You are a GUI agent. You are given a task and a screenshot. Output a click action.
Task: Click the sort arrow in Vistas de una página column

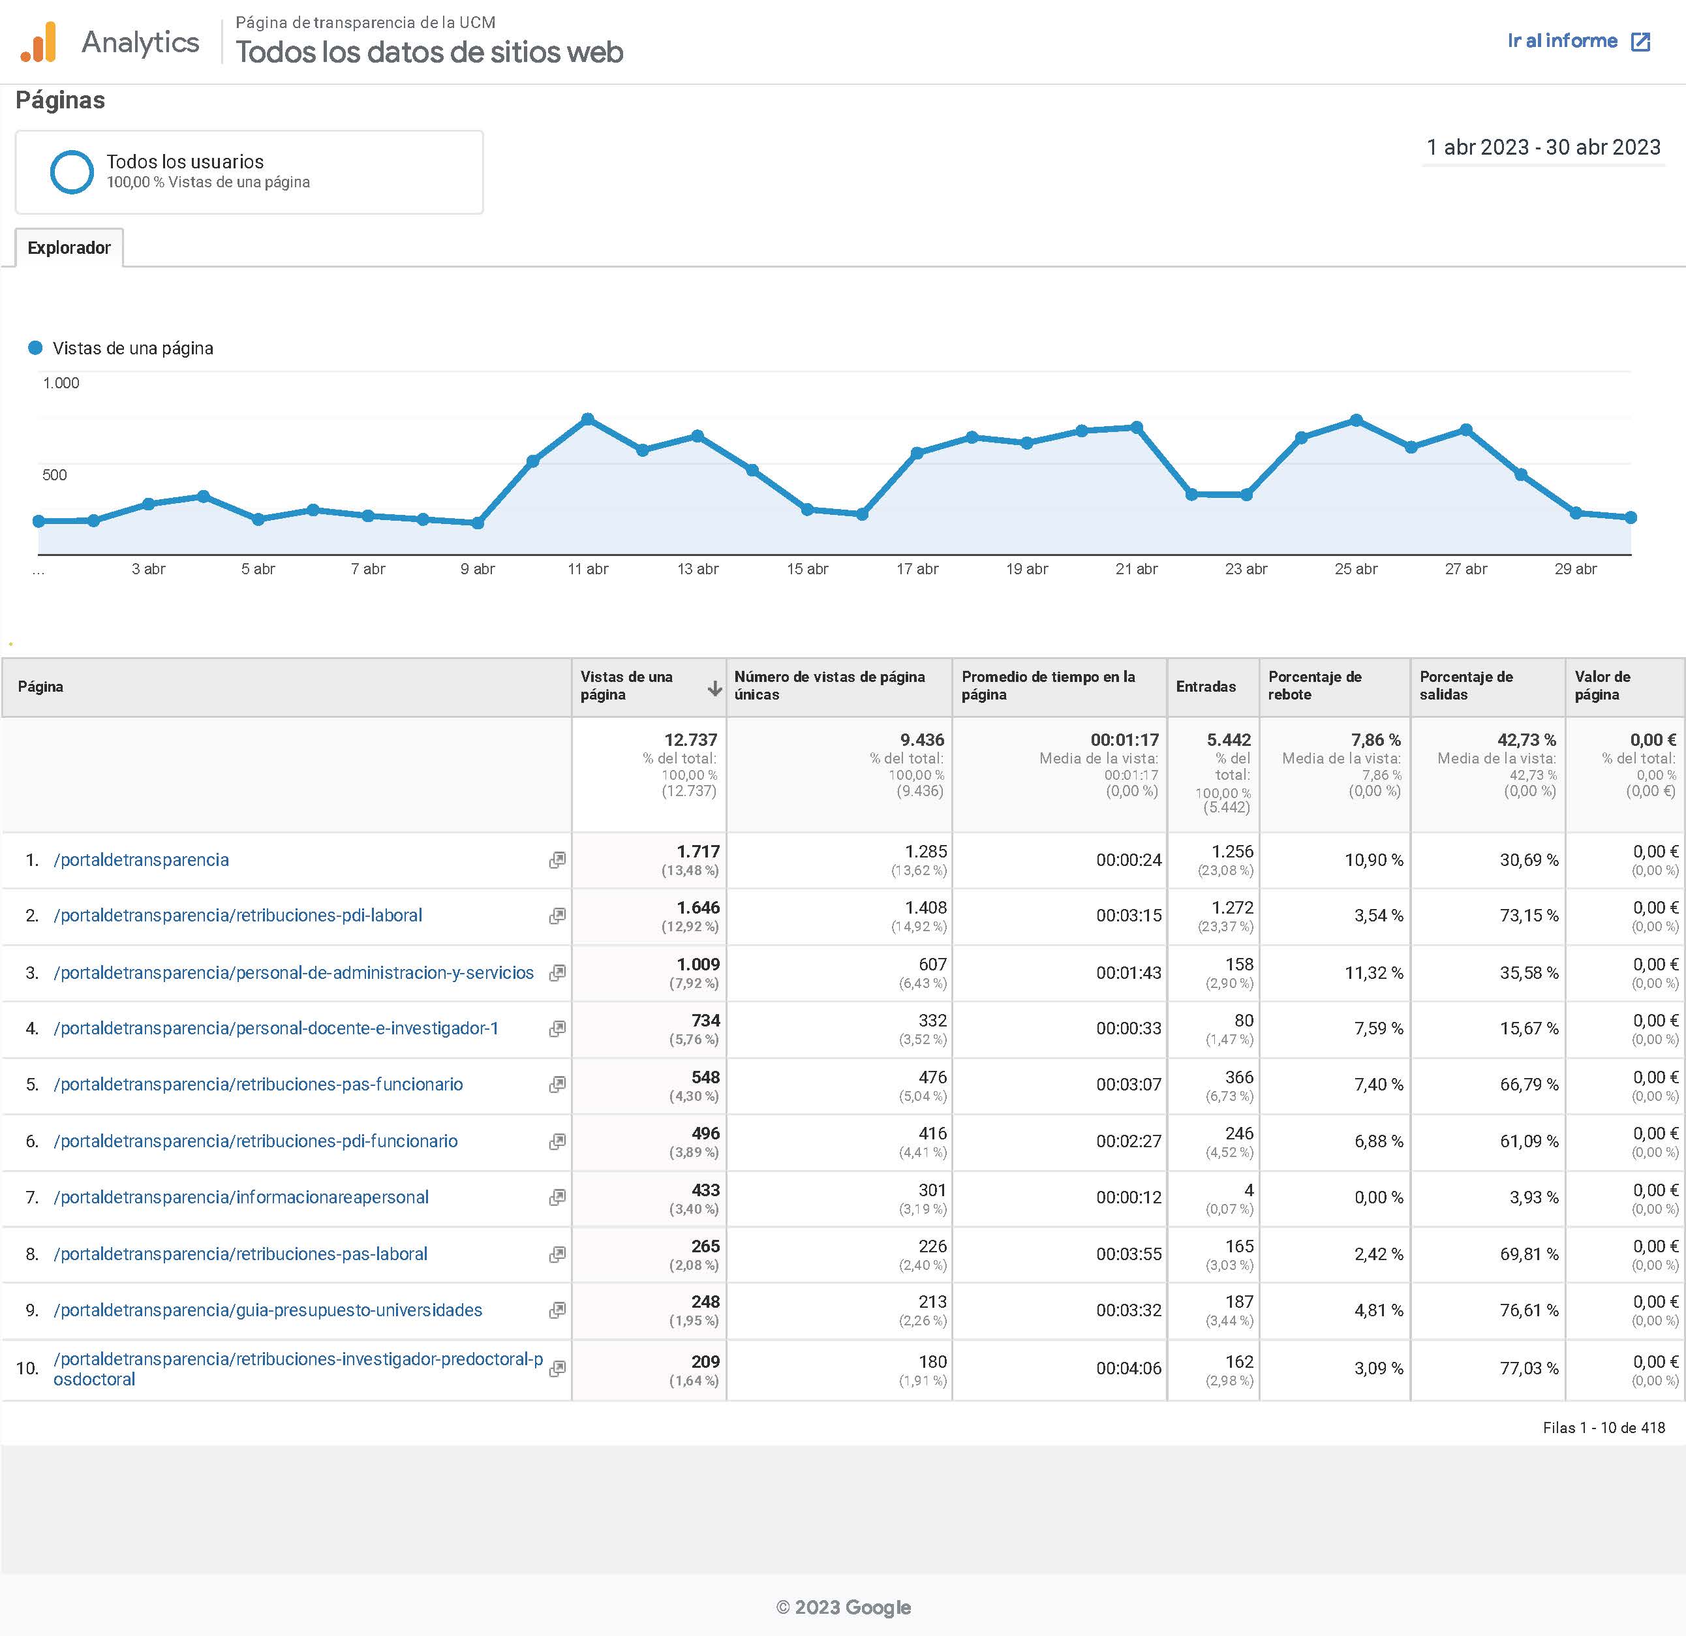(714, 688)
